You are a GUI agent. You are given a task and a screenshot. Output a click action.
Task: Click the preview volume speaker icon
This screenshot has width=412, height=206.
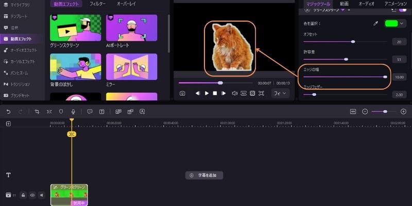coord(235,93)
